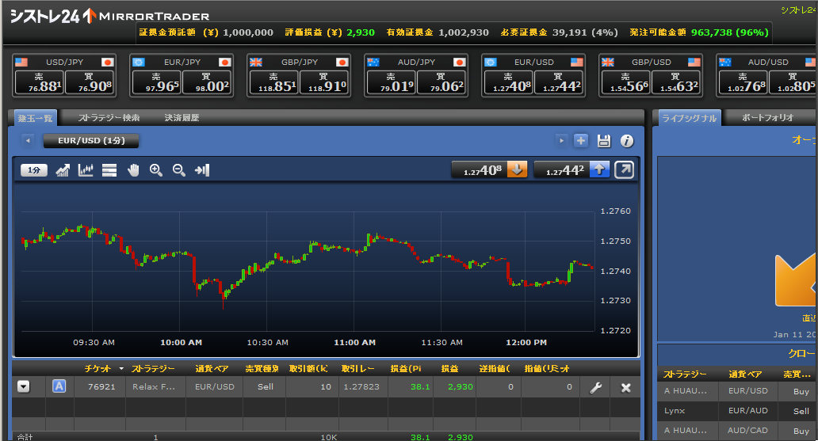Image resolution: width=818 pixels, height=441 pixels.
Task: Switch to the ポートフォリオ tab
Action: (x=767, y=118)
